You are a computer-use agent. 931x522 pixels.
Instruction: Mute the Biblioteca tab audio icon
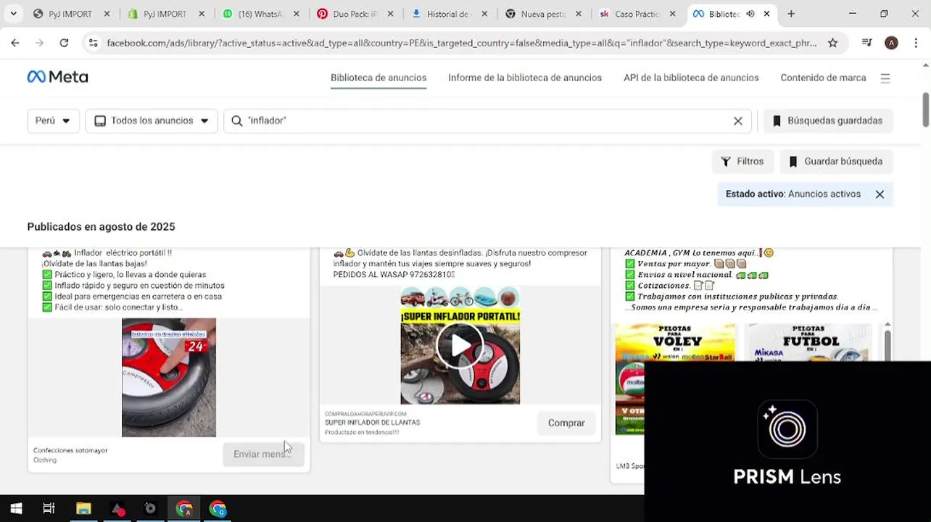[x=750, y=14]
